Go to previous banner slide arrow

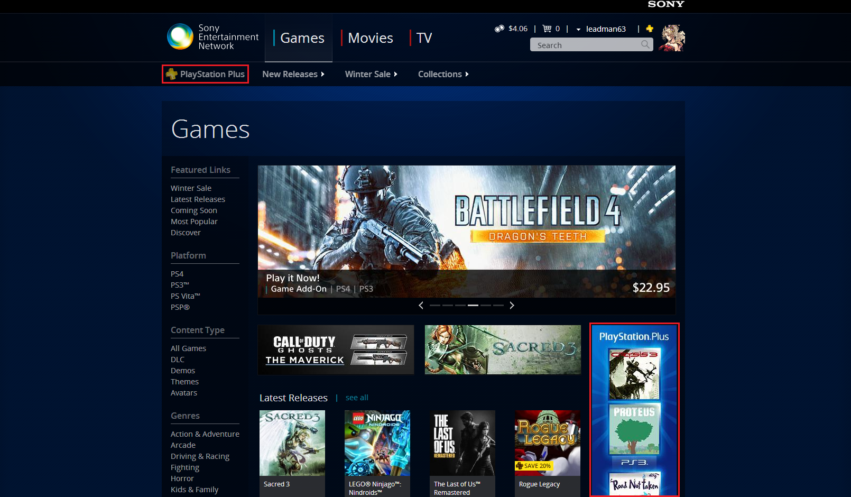click(421, 305)
